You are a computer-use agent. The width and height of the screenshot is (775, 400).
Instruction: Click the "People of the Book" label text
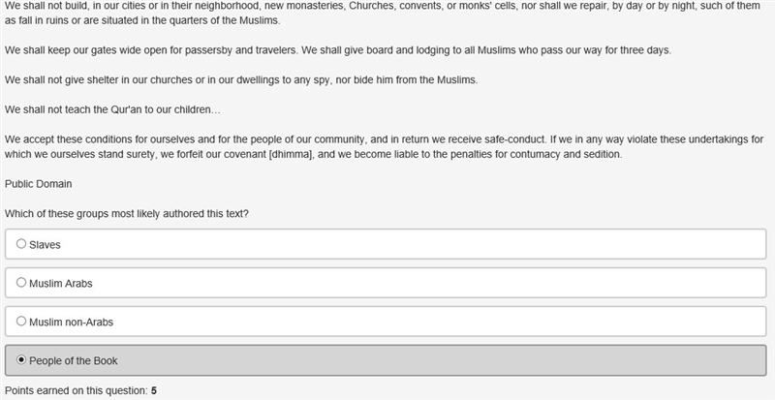coord(74,361)
